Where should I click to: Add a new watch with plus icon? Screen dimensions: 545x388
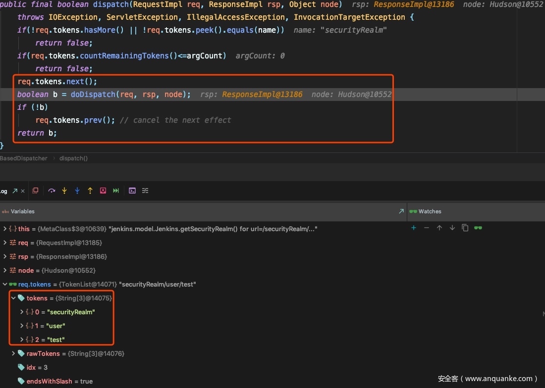[x=414, y=228]
